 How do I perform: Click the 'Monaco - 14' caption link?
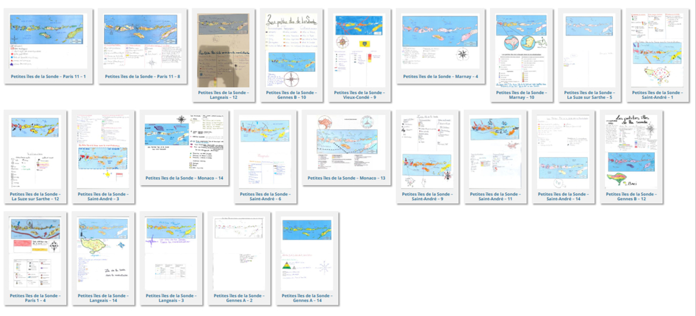click(x=184, y=178)
